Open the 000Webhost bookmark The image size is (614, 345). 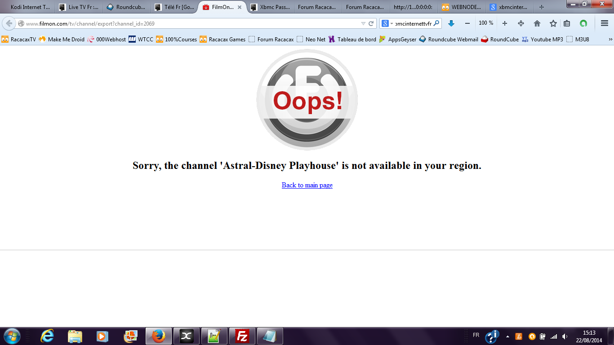click(107, 40)
